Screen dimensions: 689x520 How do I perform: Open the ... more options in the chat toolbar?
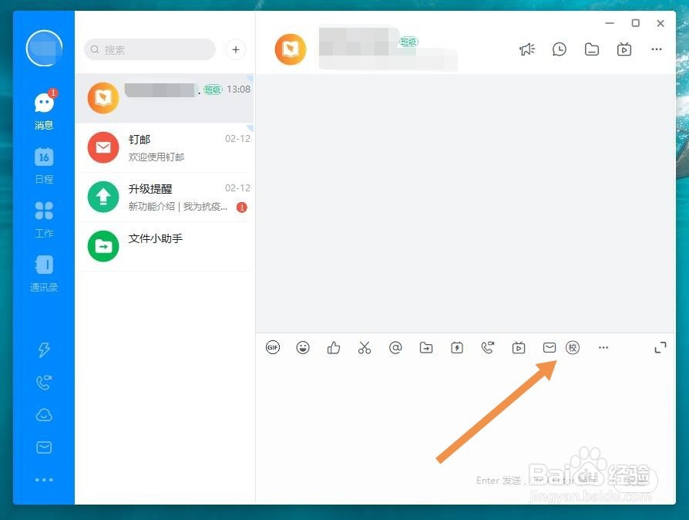pyautogui.click(x=603, y=347)
